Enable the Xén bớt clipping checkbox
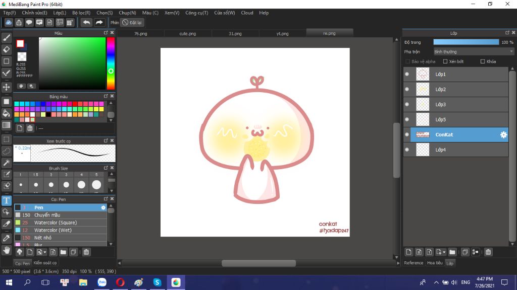Image resolution: width=517 pixels, height=290 pixels. (445, 61)
